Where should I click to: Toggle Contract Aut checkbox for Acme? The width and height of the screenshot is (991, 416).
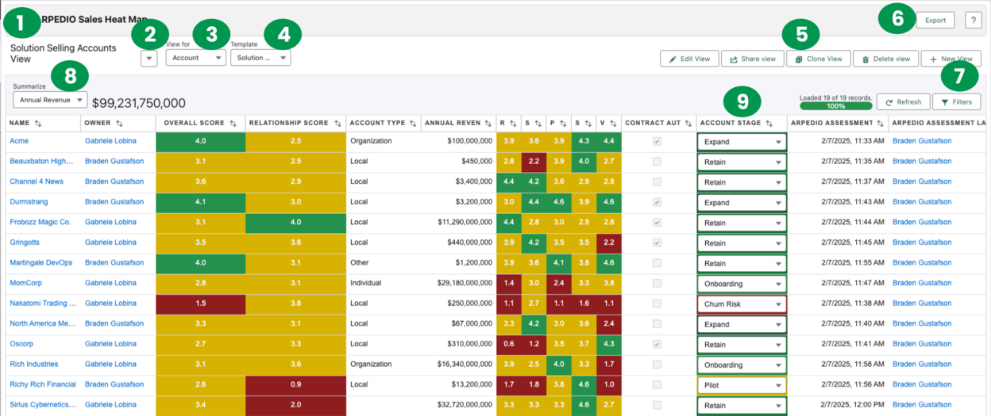point(657,141)
